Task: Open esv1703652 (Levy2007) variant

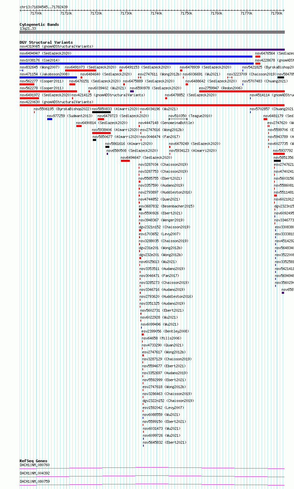Action: pyautogui.click(x=160, y=234)
